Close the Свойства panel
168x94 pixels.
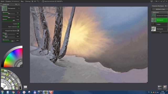(19, 4)
